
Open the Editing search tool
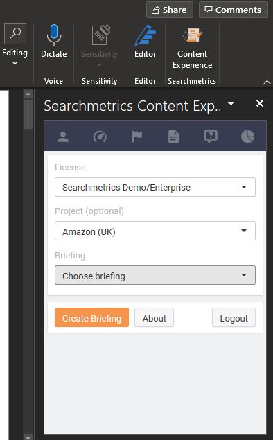coord(15,34)
